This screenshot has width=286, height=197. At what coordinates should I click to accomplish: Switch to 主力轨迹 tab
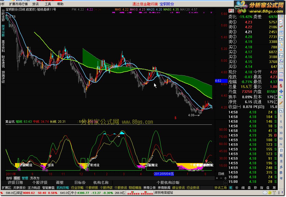[34, 188]
